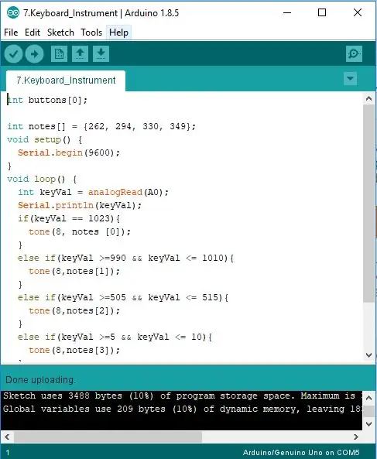Save the sketch with down-arrow icon
Viewport: 377px width, 459px height.
click(101, 54)
